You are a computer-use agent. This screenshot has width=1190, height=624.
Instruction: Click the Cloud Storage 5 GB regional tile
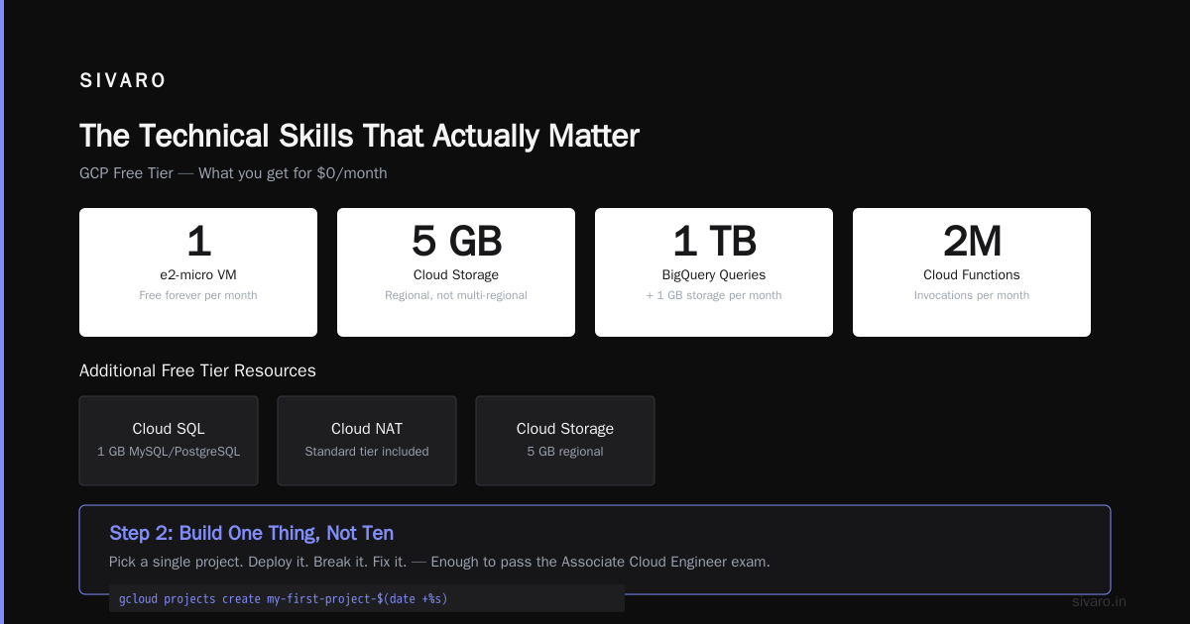pos(565,441)
